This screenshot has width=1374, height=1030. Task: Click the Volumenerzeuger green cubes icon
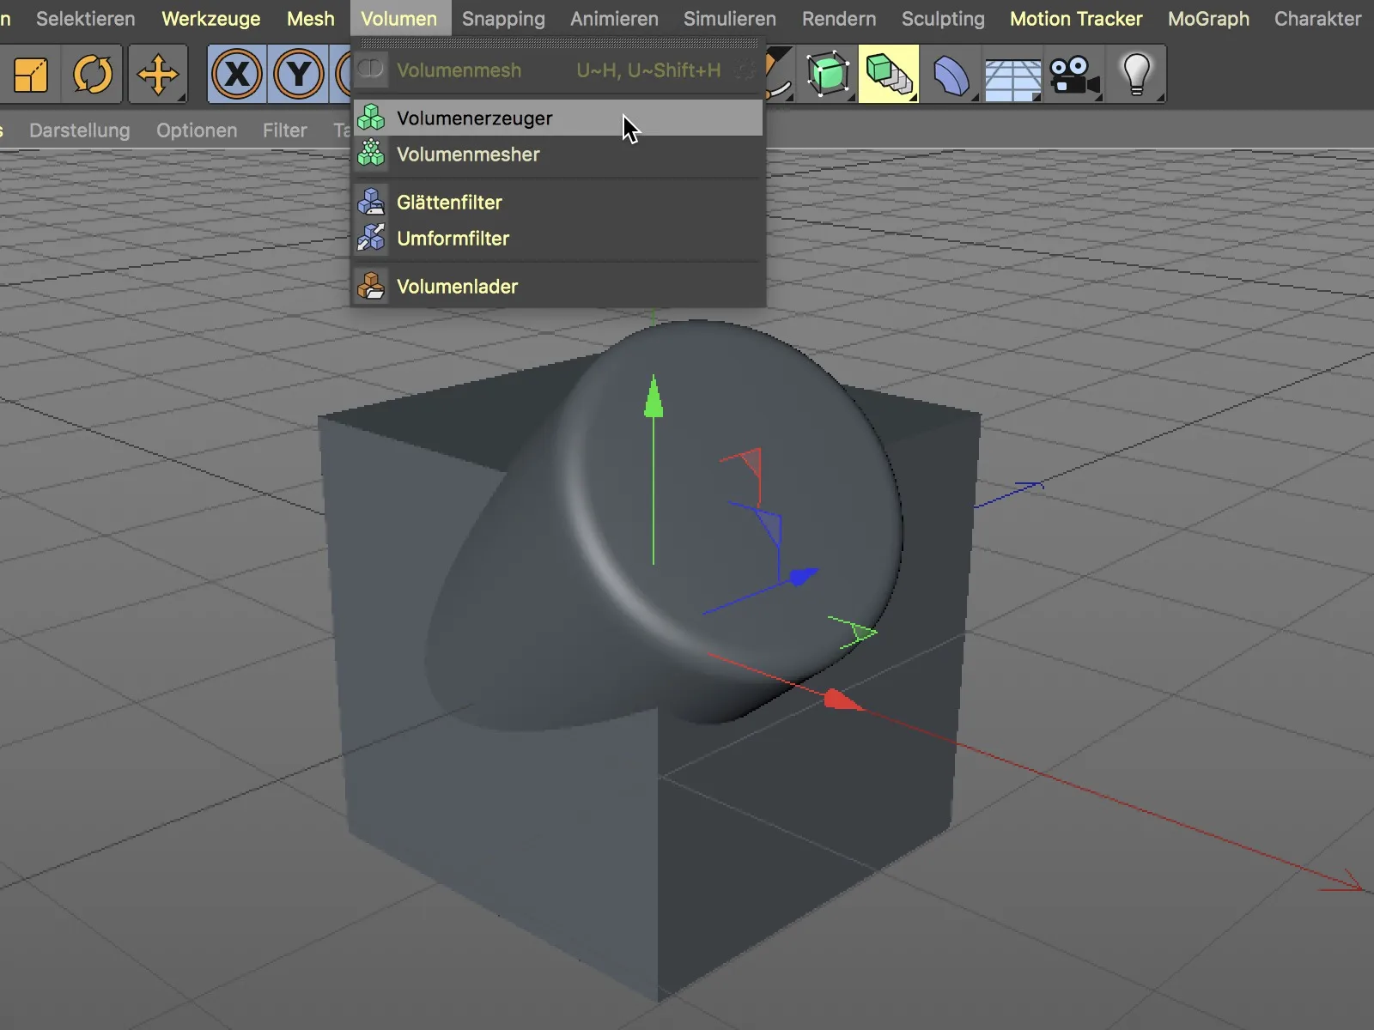click(371, 118)
